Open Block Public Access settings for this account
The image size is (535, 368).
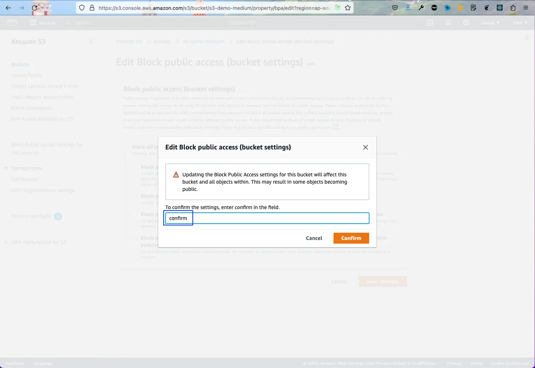47,149
